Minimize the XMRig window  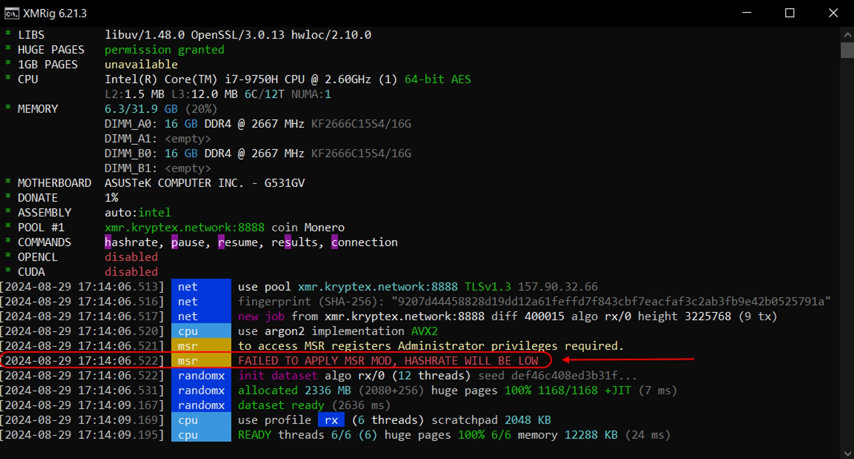point(747,13)
